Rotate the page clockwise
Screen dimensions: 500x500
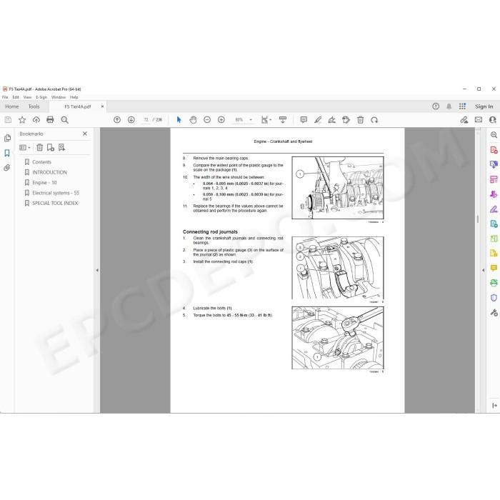click(374, 120)
